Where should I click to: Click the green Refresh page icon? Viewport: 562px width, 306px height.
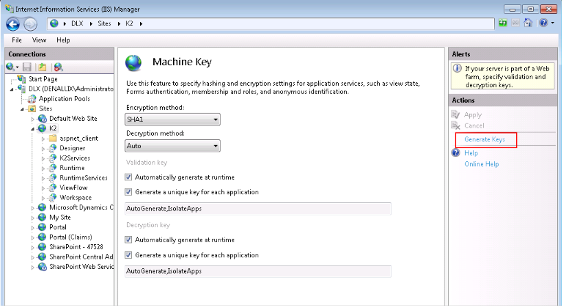coord(503,23)
